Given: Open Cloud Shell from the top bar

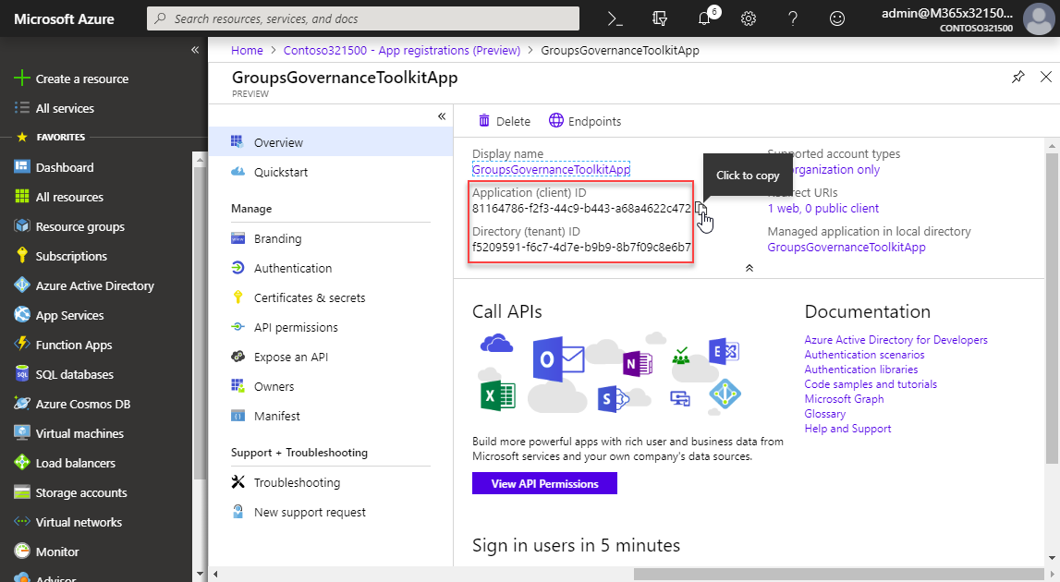Looking at the screenshot, I should pyautogui.click(x=614, y=18).
